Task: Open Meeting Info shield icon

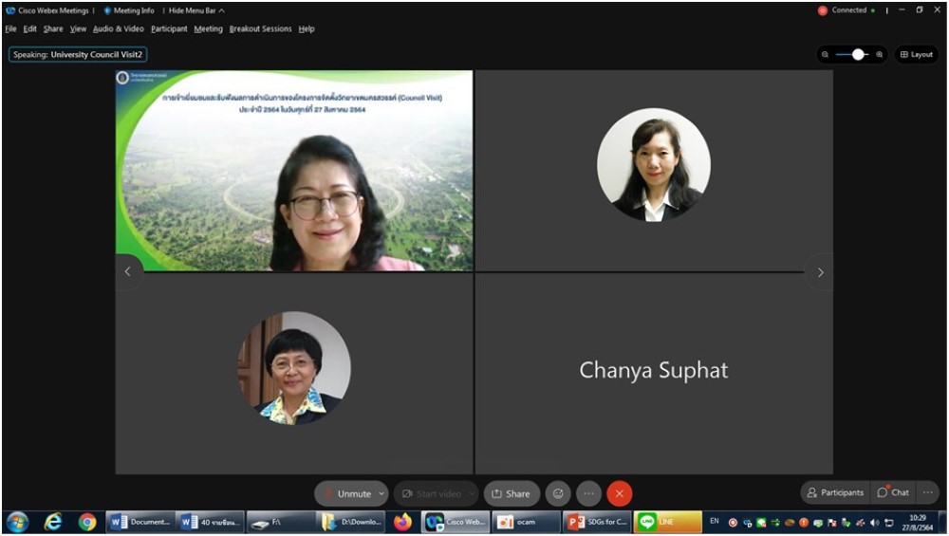Action: coord(108,10)
